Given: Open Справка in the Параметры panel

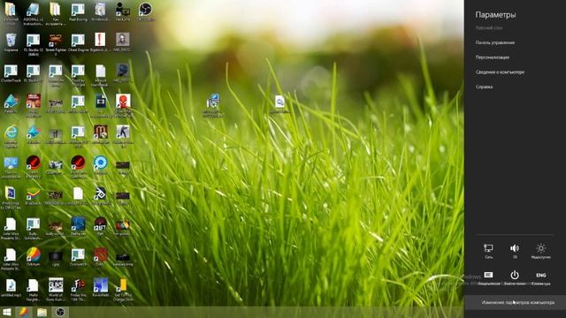Looking at the screenshot, I should 484,87.
